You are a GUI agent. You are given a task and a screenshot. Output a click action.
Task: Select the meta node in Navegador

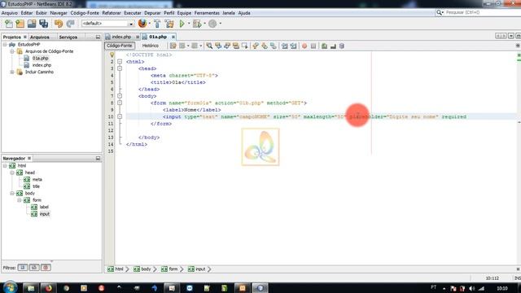pos(37,179)
